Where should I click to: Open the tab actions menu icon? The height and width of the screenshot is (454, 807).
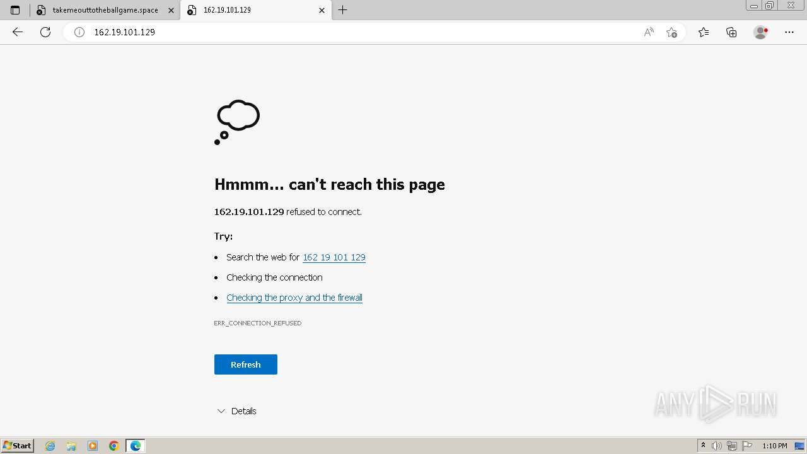(15, 10)
